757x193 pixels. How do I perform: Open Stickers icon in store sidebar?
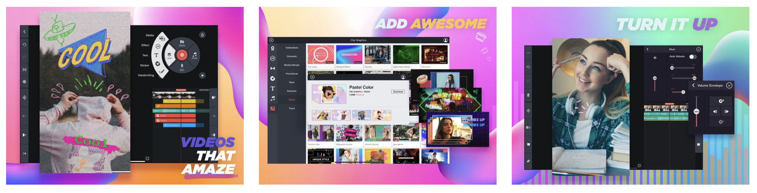coord(273,78)
